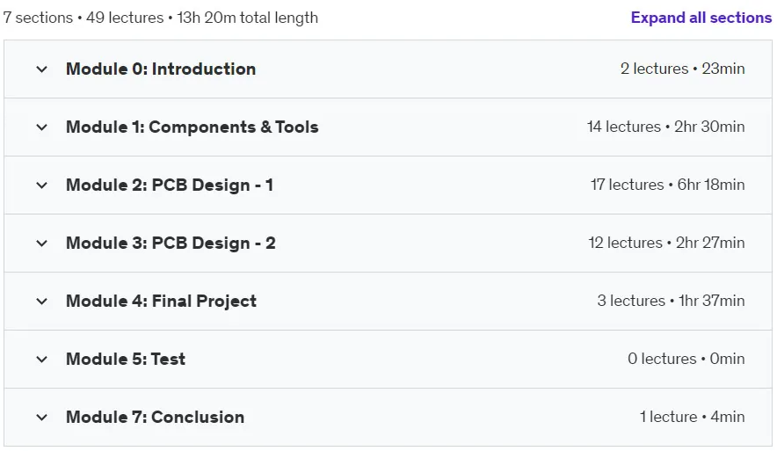Select the Module 2: PCB Design - 1 title
Screen dimensions: 777x451
click(x=170, y=185)
